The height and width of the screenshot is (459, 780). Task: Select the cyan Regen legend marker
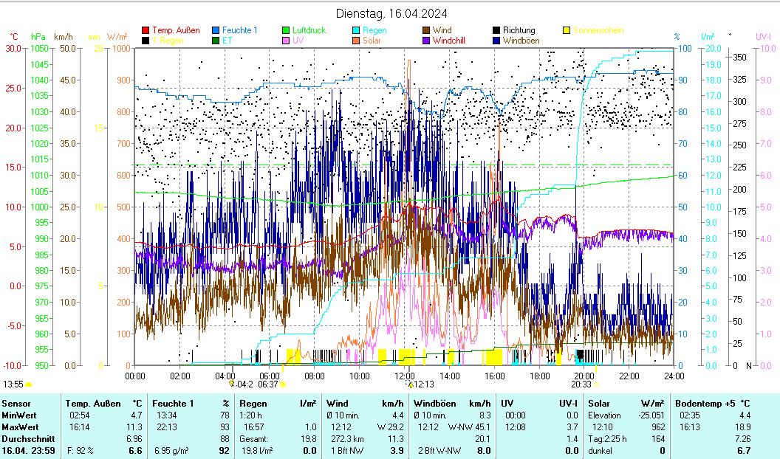(x=356, y=30)
